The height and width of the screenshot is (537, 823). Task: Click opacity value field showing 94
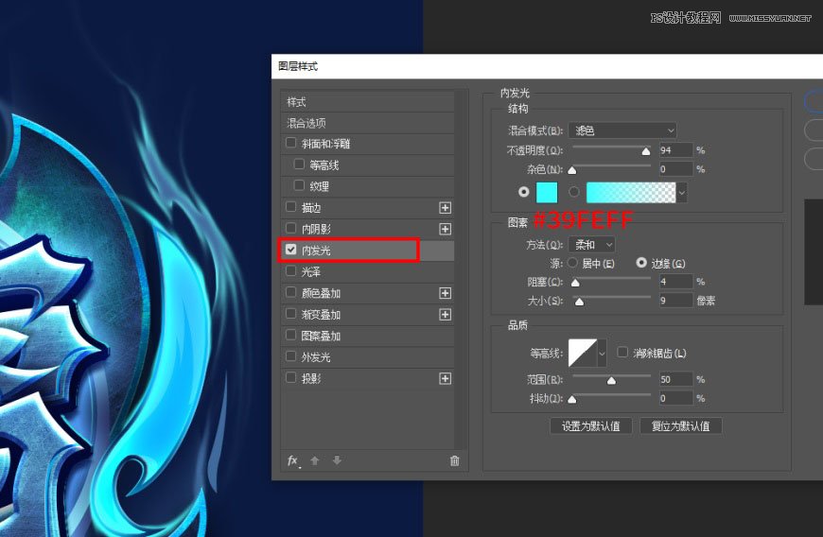(x=676, y=150)
